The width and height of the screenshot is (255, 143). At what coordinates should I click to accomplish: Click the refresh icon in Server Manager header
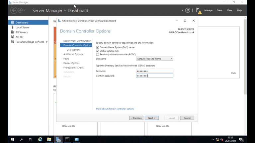[188, 11]
